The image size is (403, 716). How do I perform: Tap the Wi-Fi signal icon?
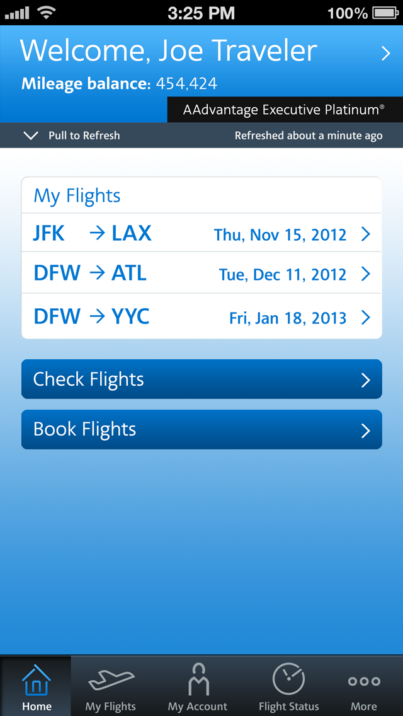coord(46,12)
